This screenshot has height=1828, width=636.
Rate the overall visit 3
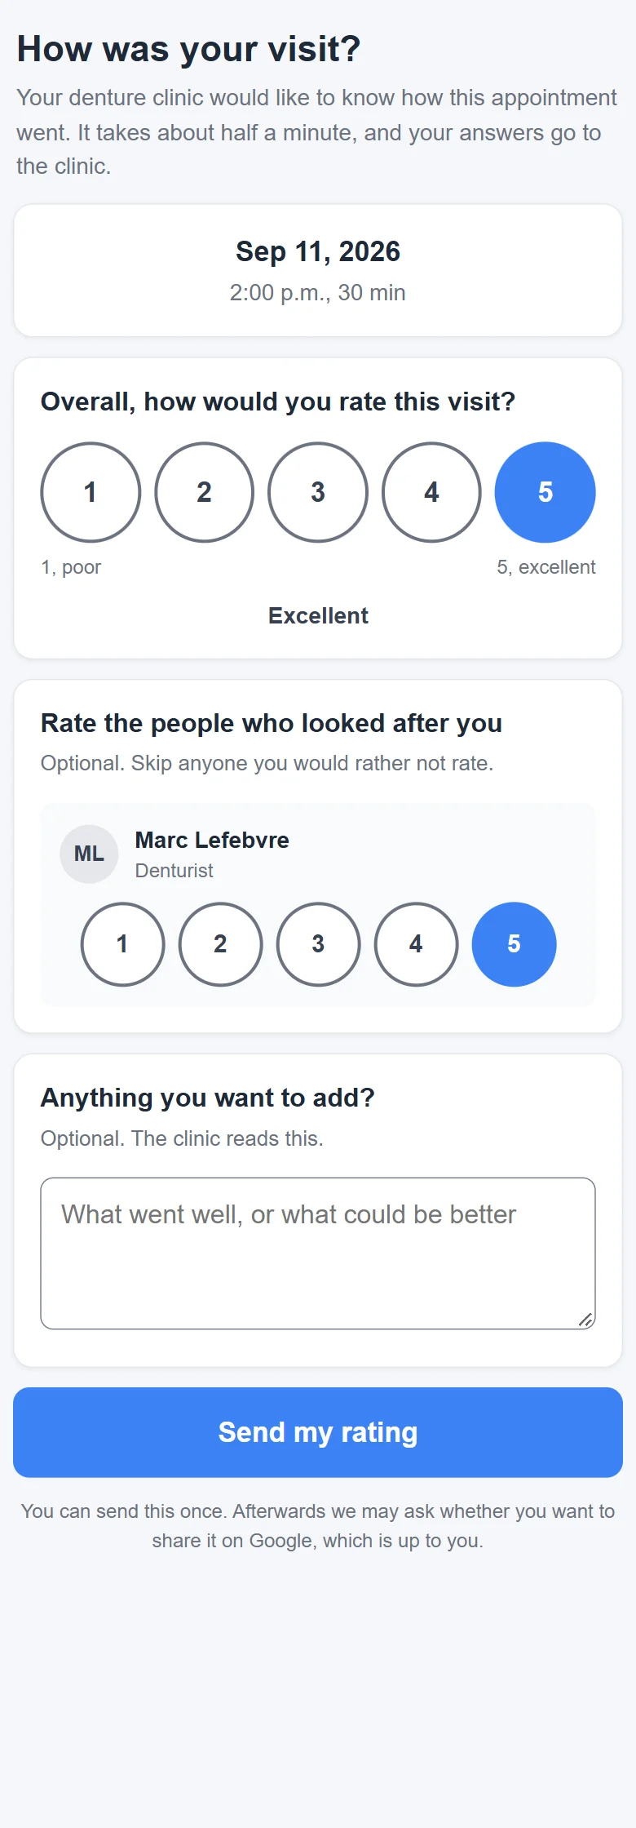click(318, 492)
